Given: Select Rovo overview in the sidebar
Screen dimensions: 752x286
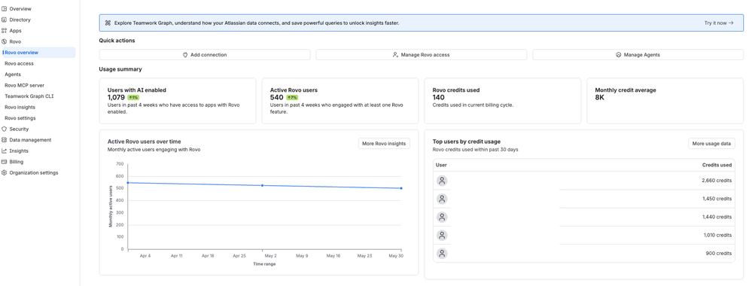Looking at the screenshot, I should (x=38, y=52).
